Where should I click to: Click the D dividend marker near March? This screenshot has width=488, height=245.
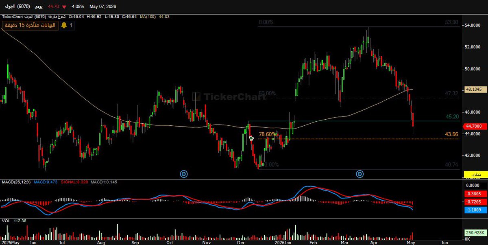(x=360, y=174)
